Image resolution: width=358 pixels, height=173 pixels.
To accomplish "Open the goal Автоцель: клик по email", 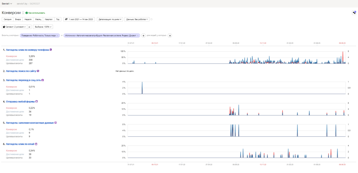I will [x=20, y=144].
